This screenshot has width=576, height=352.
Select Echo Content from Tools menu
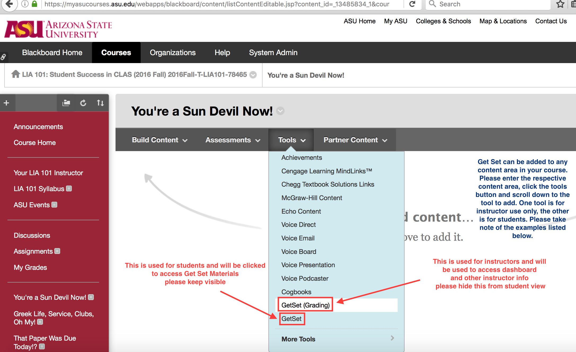coord(301,212)
